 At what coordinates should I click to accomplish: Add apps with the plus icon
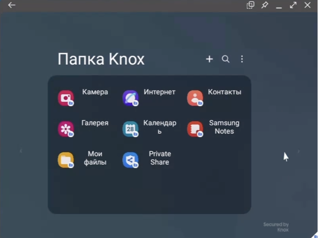(x=210, y=59)
